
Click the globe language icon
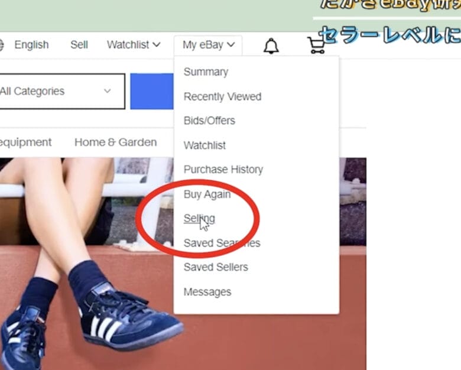pyautogui.click(x=2, y=45)
